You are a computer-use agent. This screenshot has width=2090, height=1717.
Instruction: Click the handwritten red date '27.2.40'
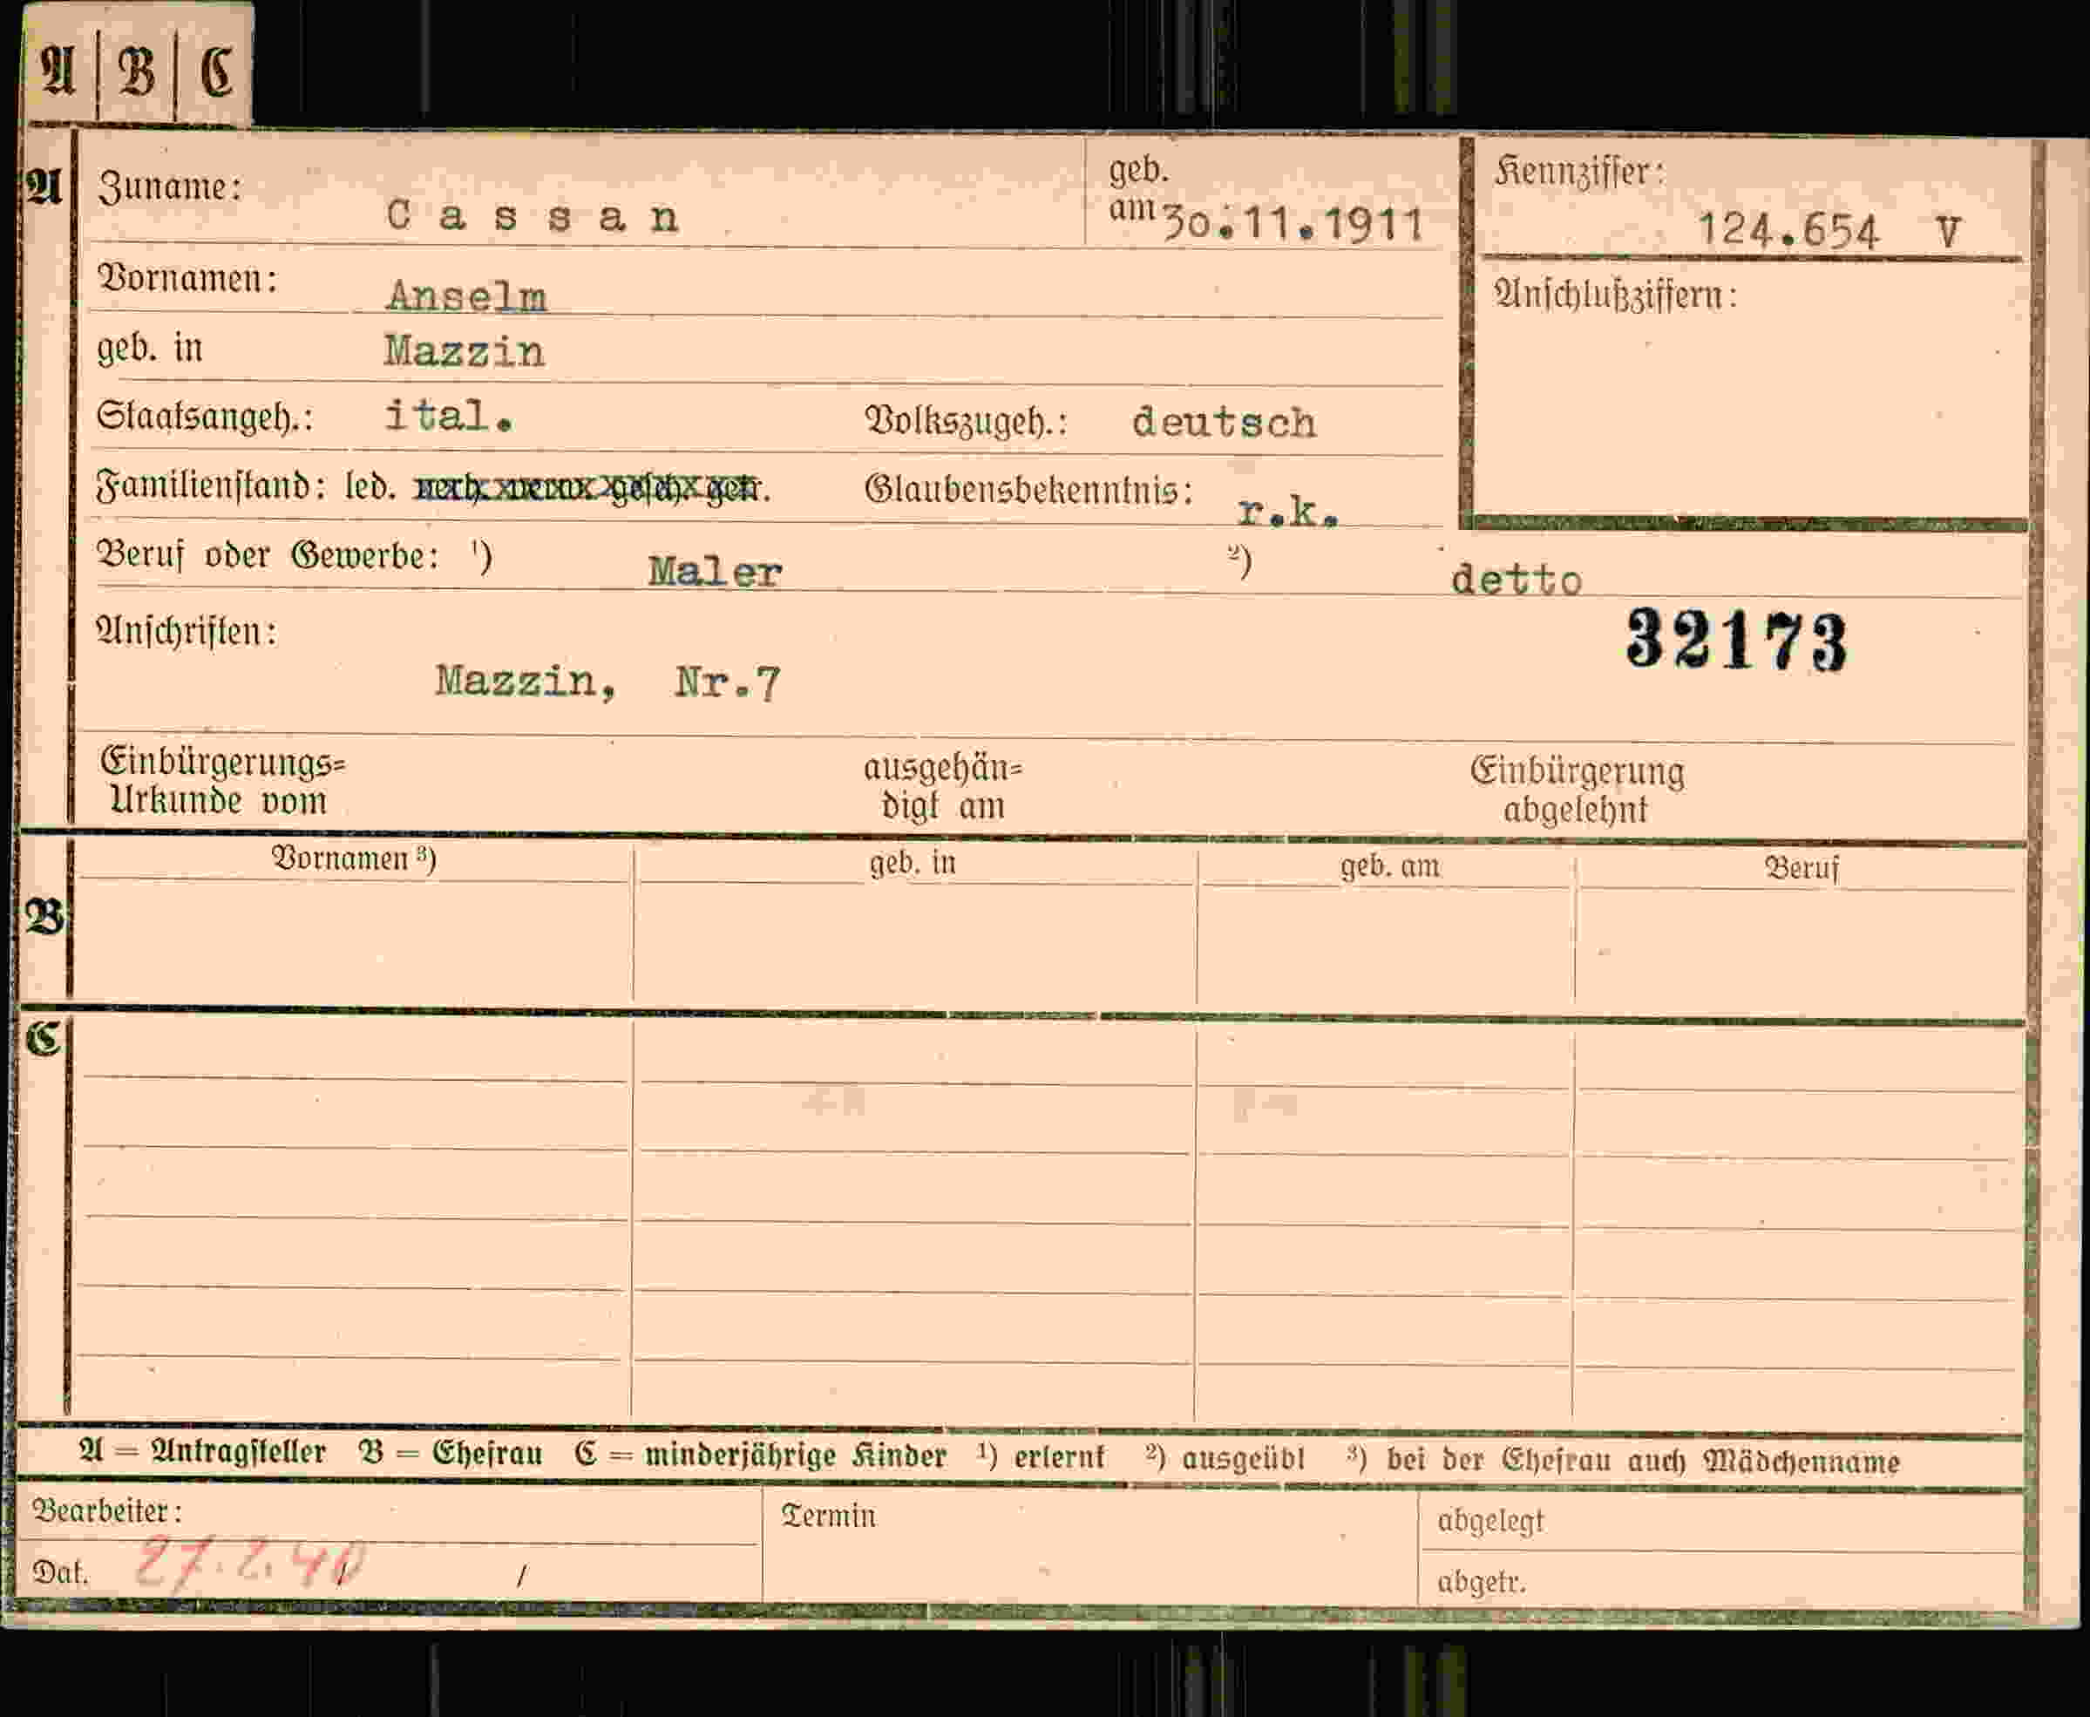pos(249,1562)
